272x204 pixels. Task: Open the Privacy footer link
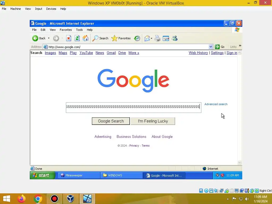tap(134, 146)
